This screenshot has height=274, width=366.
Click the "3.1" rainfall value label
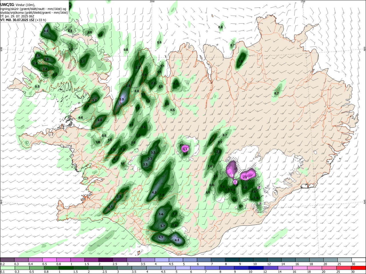click(x=111, y=207)
